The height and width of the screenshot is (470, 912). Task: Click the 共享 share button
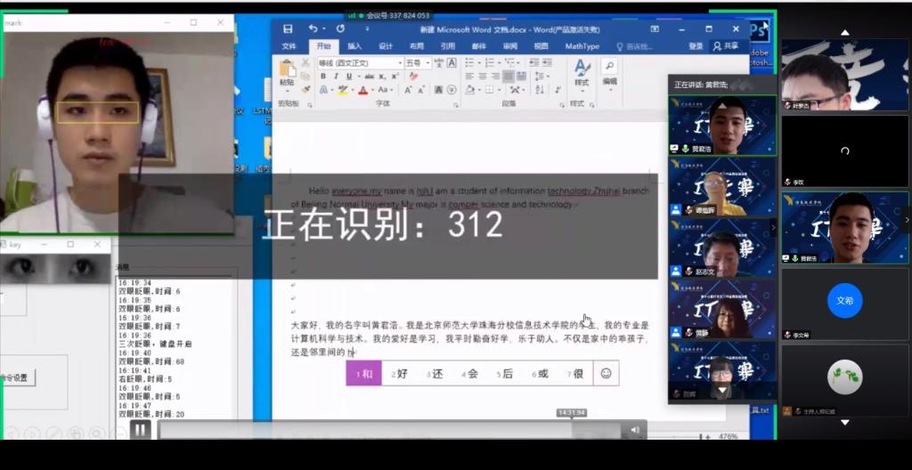[727, 46]
